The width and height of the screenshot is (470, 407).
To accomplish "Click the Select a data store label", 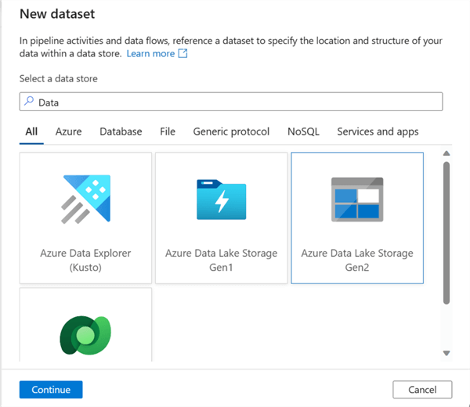I will (59, 78).
